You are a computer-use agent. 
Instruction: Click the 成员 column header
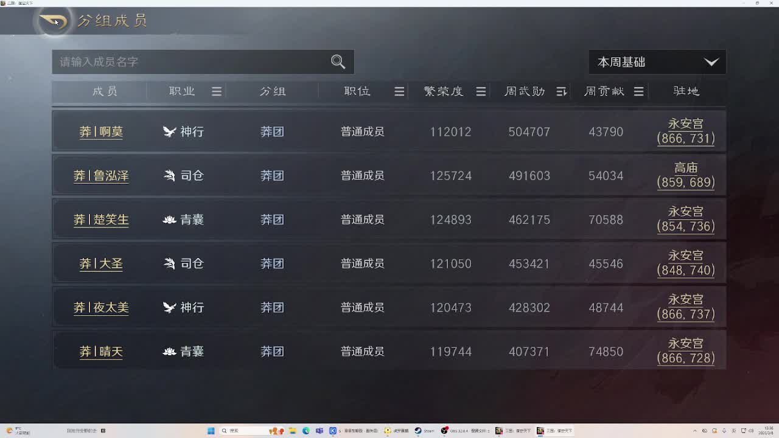pos(105,91)
